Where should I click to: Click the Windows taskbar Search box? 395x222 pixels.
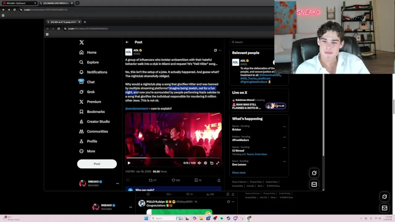click(x=166, y=218)
